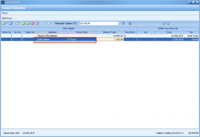Open the Menü menu
The height and width of the screenshot is (137, 200).
click(5, 13)
